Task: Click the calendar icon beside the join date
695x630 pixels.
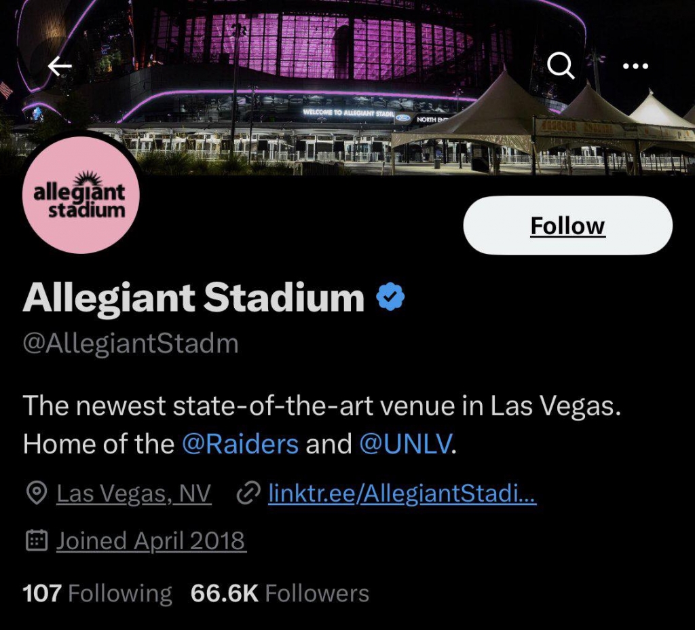Action: (x=36, y=540)
